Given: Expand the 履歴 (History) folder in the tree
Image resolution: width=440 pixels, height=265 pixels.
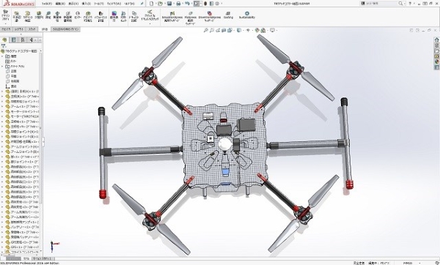Looking at the screenshot, I should 2,56.
